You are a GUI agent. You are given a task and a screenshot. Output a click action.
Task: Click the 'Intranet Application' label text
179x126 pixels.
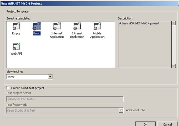click(77, 35)
